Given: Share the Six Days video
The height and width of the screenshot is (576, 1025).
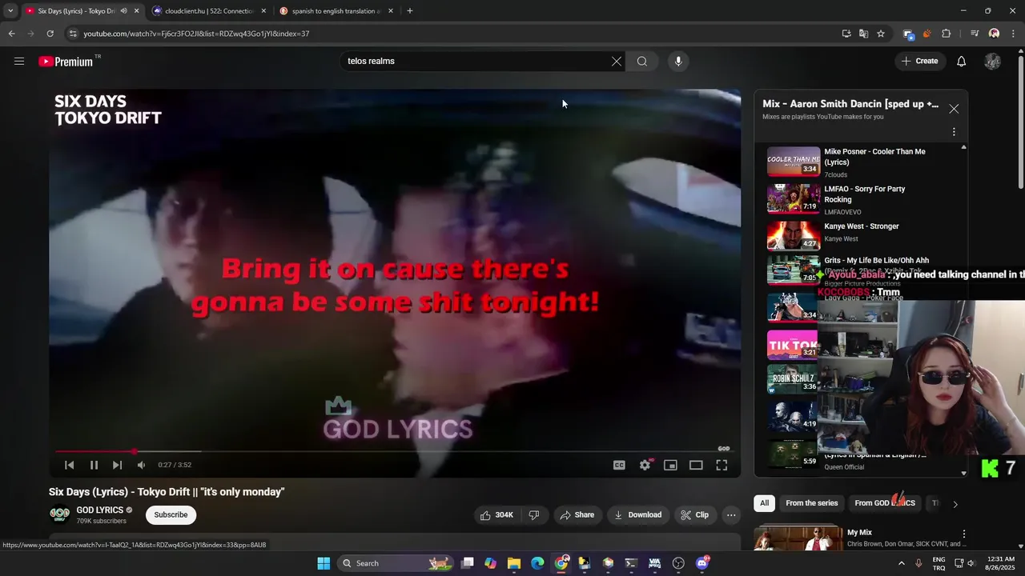Looking at the screenshot, I should tap(577, 515).
